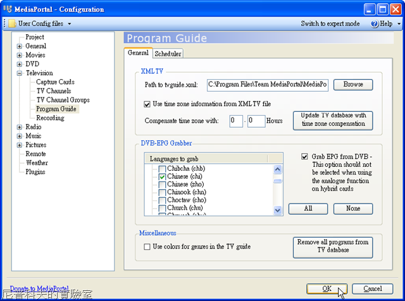Toggle Grab EPG from DVB checkbox
The image size is (405, 301).
pos(304,156)
